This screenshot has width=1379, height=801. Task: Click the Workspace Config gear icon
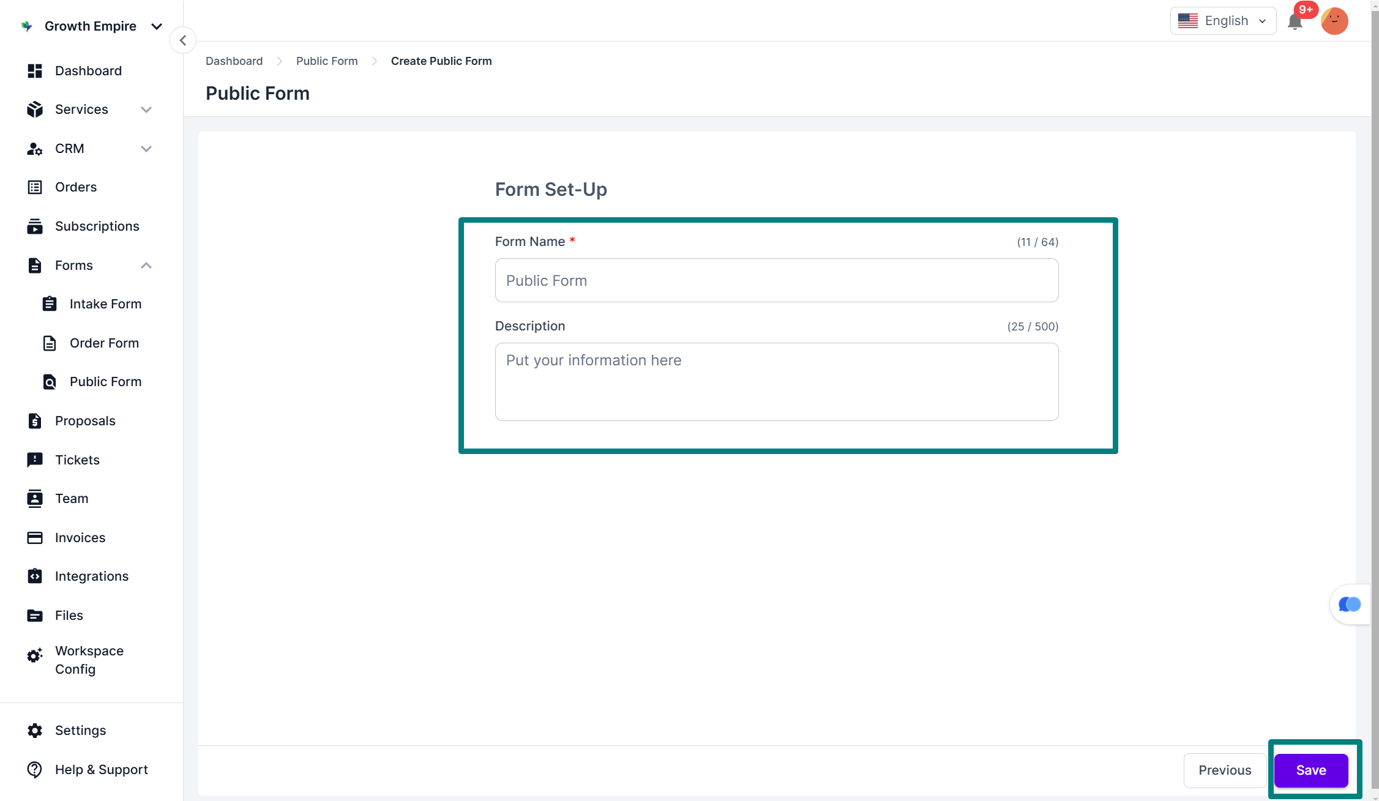(x=35, y=655)
